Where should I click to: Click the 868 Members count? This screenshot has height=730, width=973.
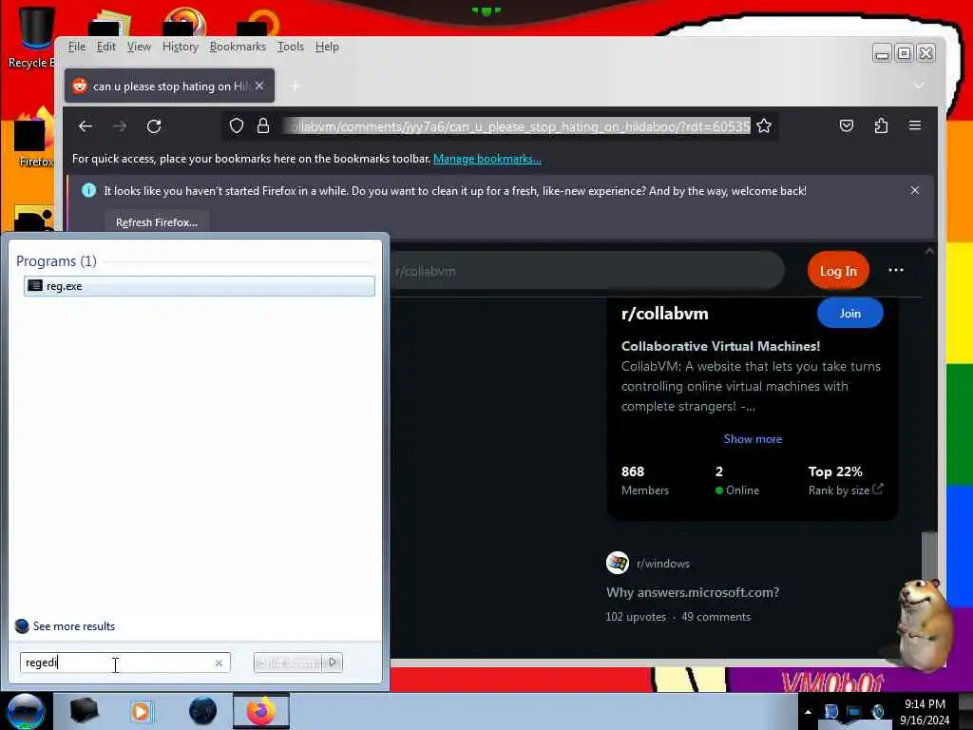click(x=645, y=480)
